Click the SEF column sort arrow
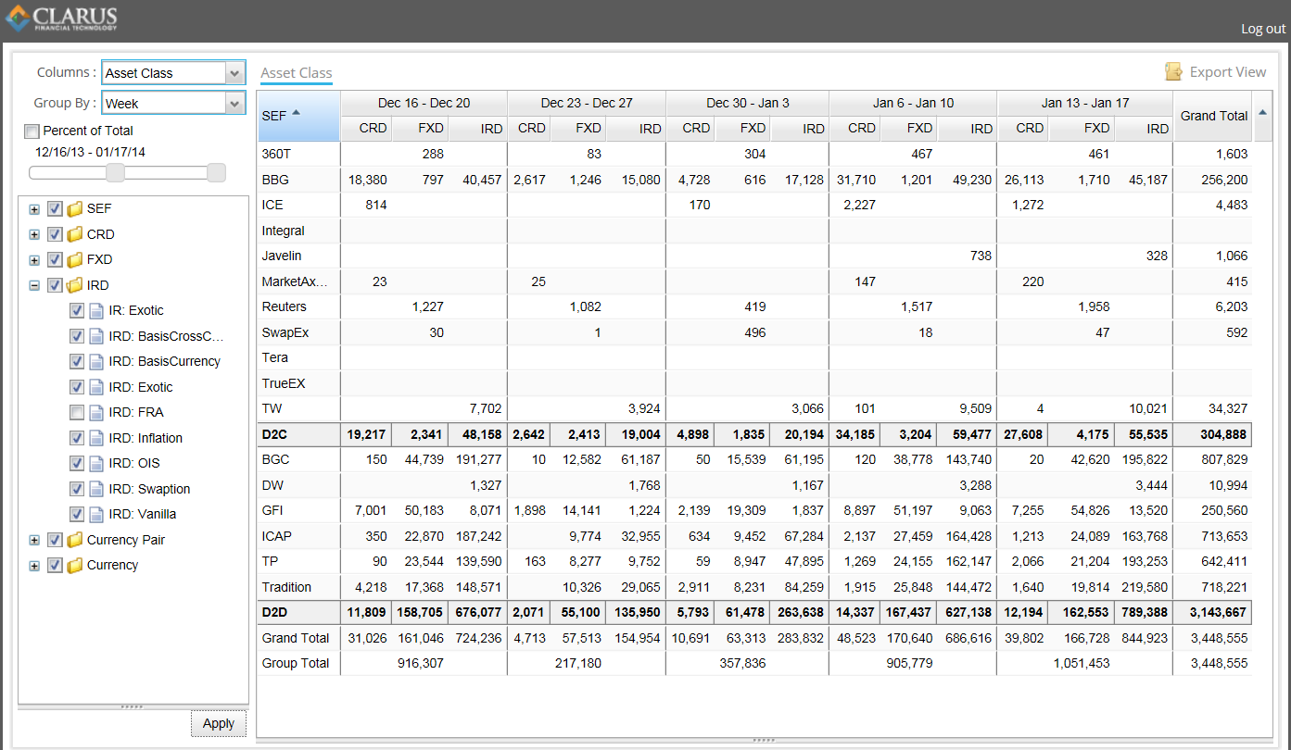Screen dimensions: 1291x750 pyautogui.click(x=297, y=113)
